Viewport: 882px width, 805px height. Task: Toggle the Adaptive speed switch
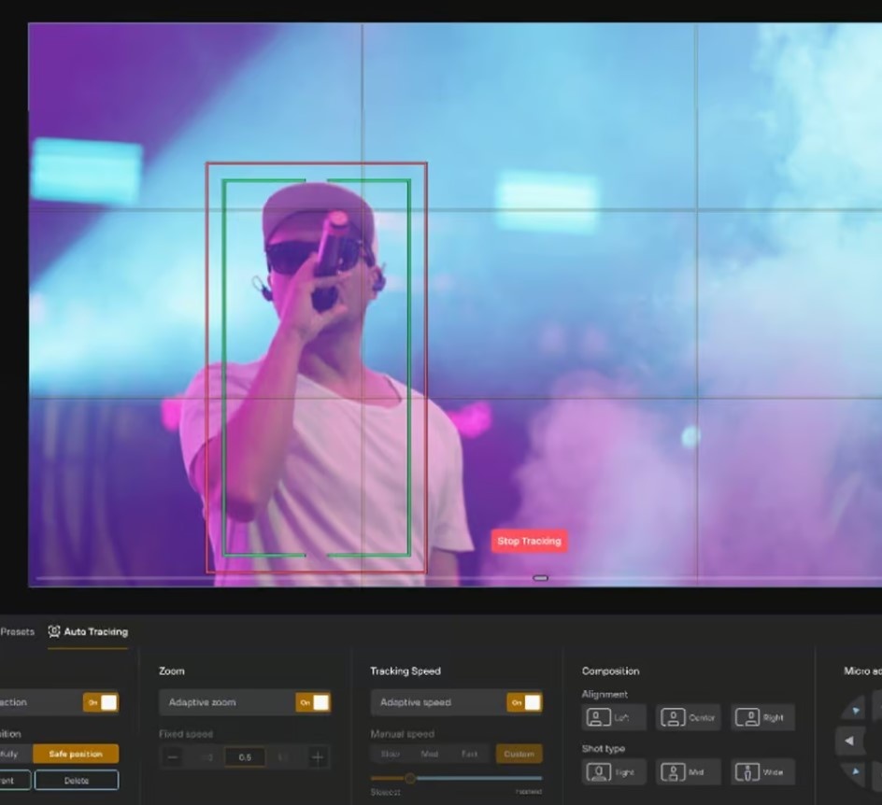pos(524,702)
